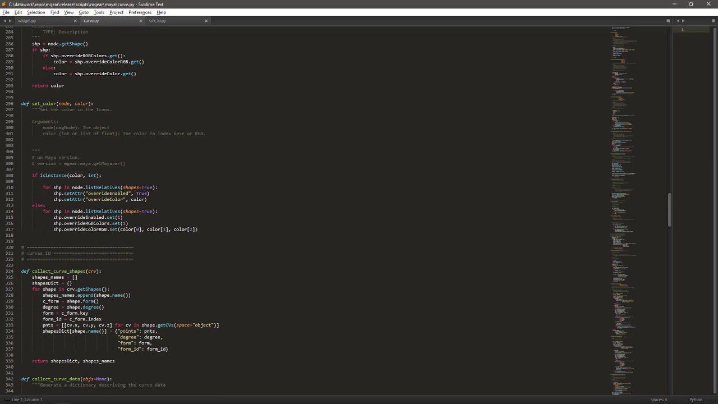Click the second pane vertical scrollbar

tap(716, 210)
